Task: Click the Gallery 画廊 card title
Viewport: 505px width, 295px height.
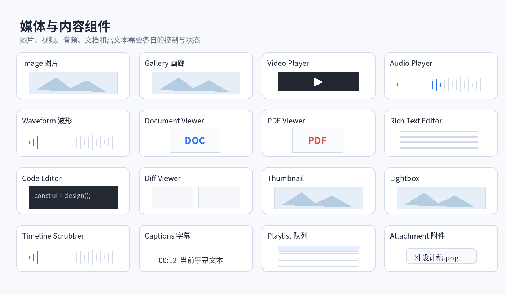Action: point(164,63)
